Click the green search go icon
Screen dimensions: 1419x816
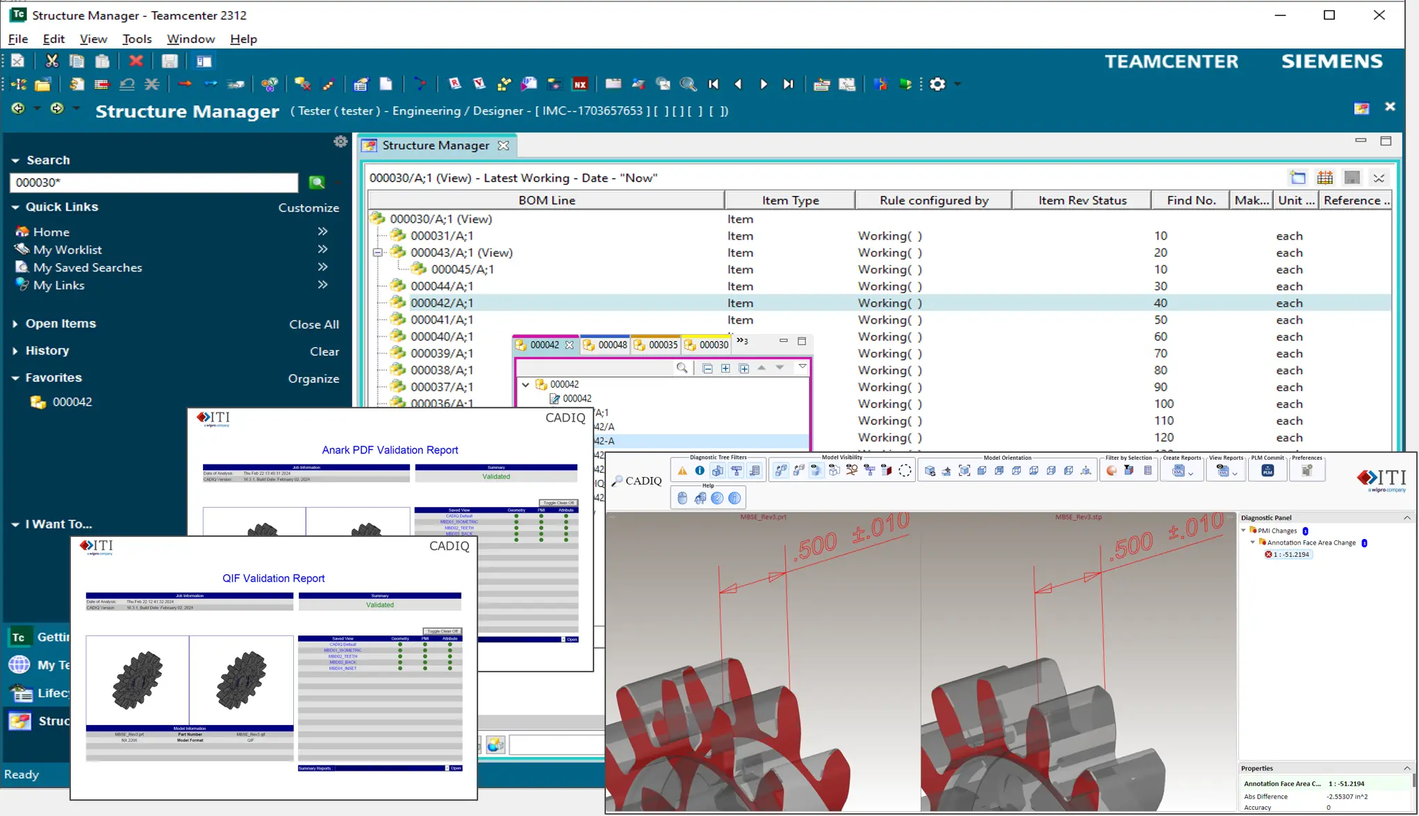tap(317, 183)
